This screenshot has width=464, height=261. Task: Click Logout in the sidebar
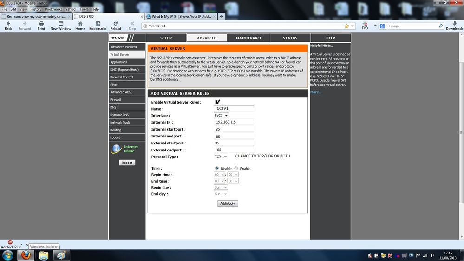[x=127, y=137]
